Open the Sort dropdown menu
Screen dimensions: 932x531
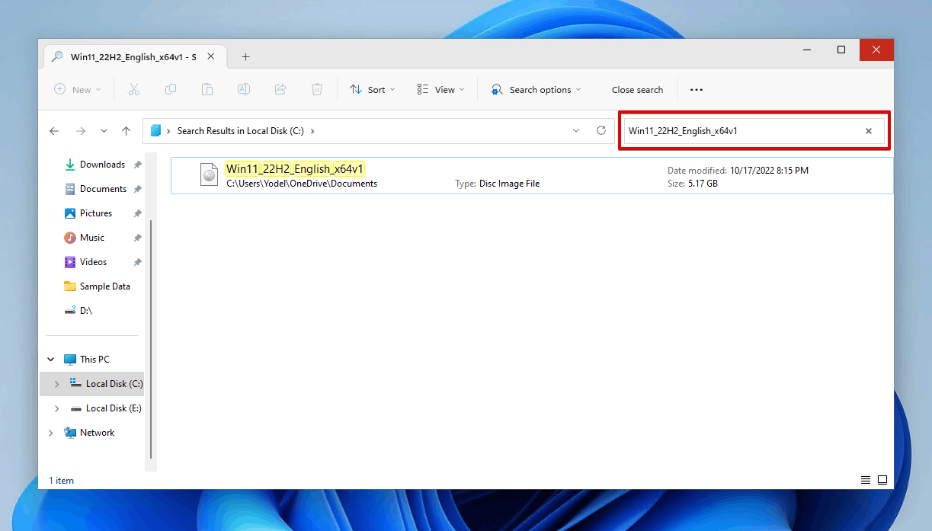click(373, 90)
